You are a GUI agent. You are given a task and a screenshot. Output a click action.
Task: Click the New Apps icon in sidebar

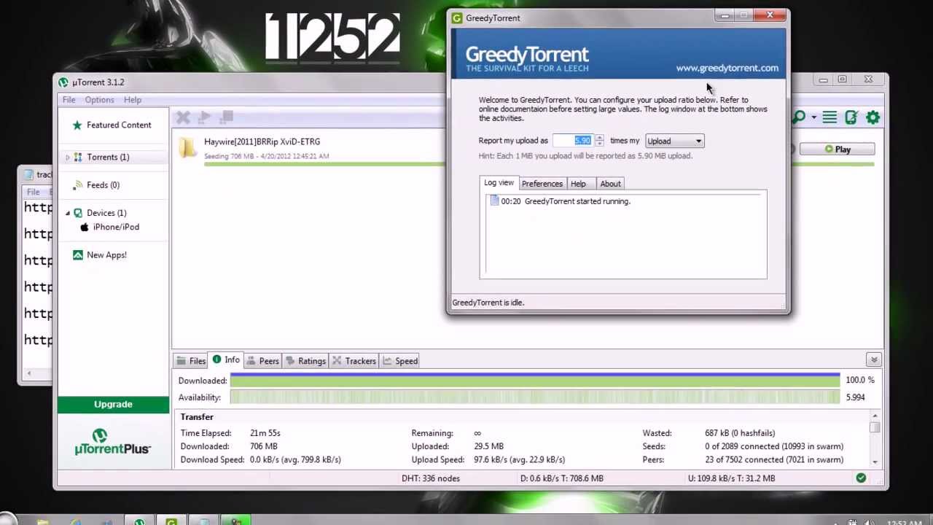click(x=78, y=255)
